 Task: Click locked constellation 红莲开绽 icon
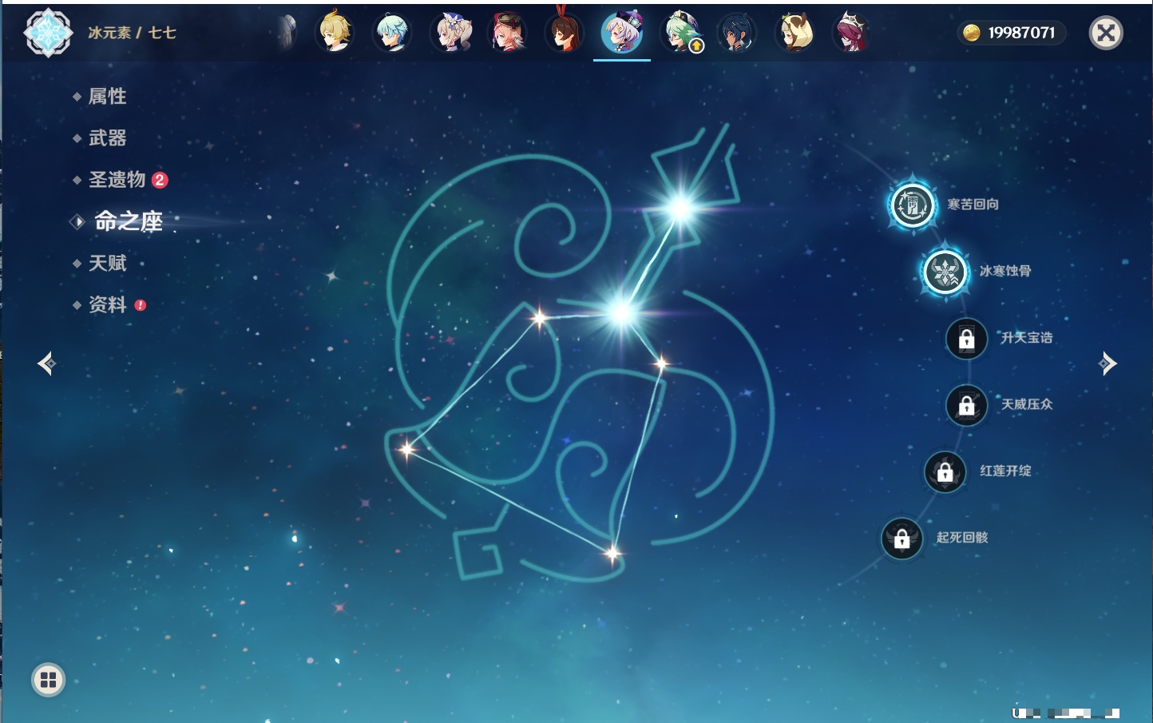click(x=945, y=471)
